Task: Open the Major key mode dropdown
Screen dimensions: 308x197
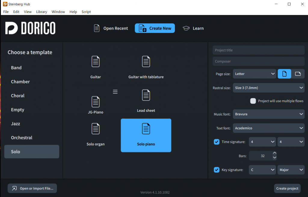Action: coord(291,170)
